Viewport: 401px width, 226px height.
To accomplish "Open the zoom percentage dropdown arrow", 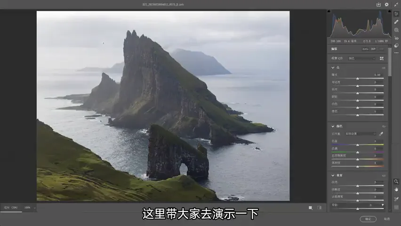I will (35, 208).
